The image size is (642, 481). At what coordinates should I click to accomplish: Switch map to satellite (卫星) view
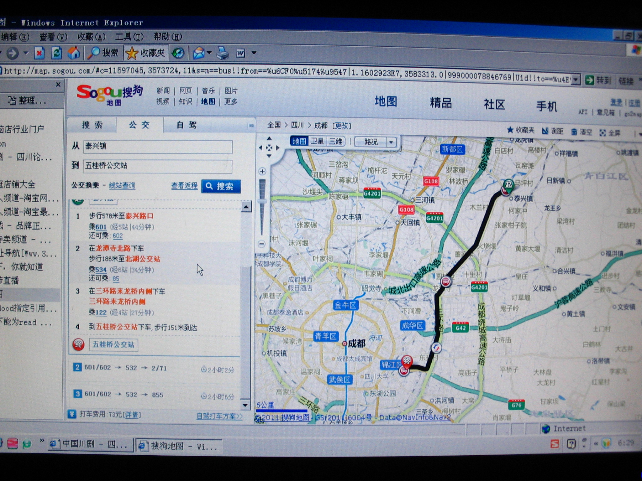click(317, 142)
